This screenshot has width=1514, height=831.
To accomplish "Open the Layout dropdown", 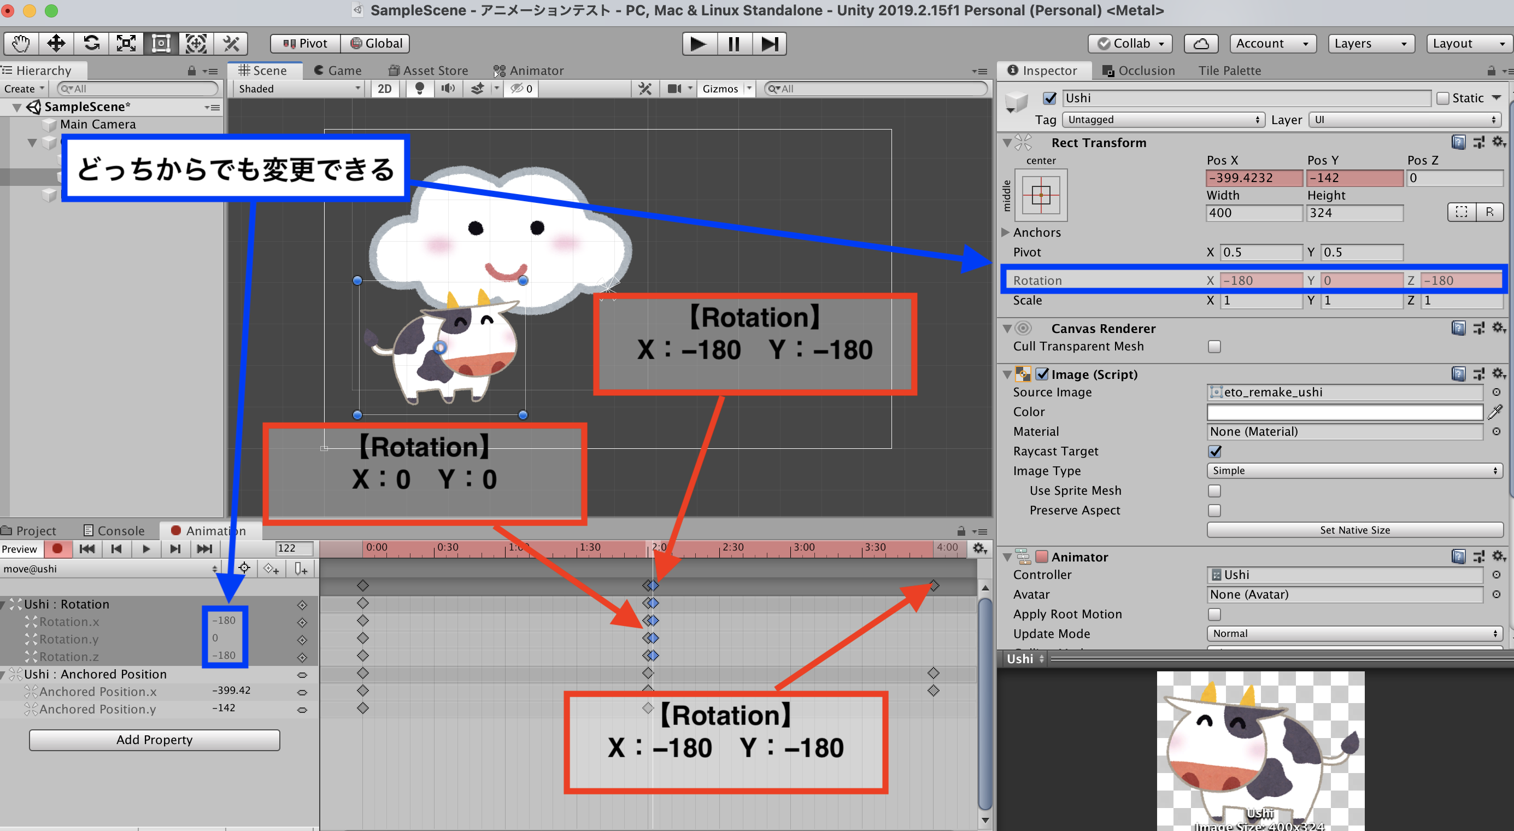I will click(x=1469, y=44).
